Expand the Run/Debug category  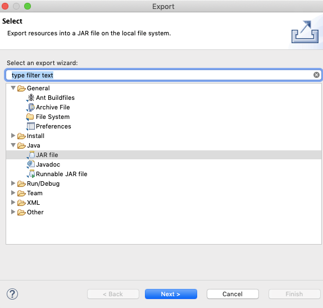click(13, 183)
